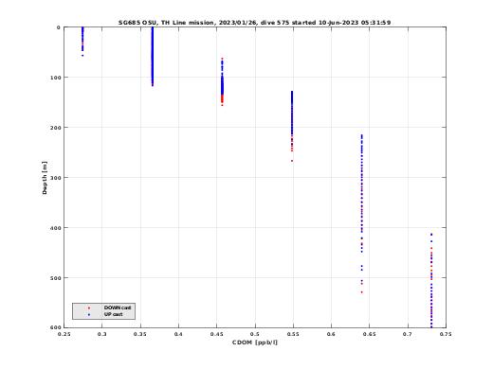Click the 0.25 x-axis tick label
This screenshot has height=369, width=493.
64,334
